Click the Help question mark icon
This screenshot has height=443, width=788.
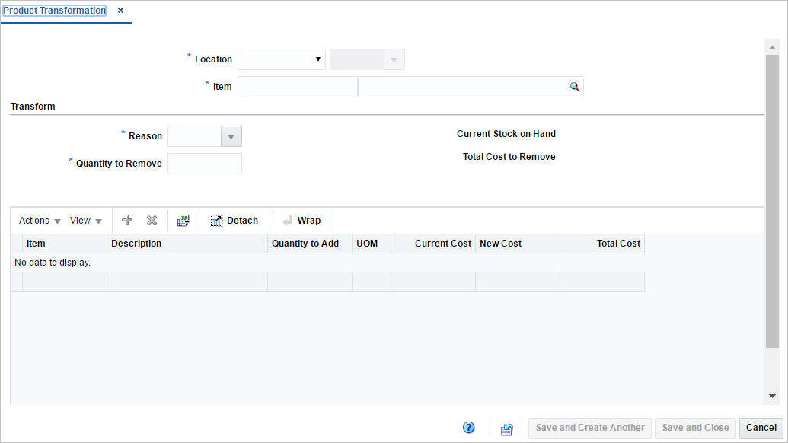coord(469,428)
